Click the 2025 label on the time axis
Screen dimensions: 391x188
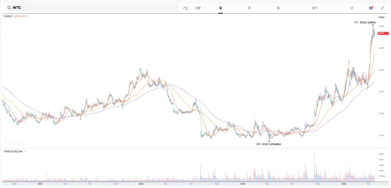click(242, 184)
